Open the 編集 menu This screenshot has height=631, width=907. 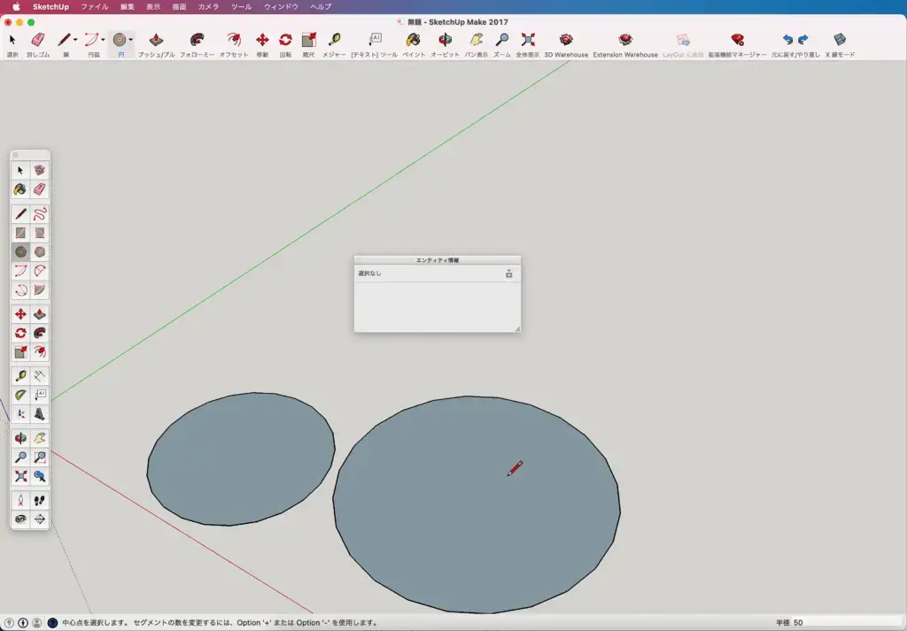(x=128, y=6)
